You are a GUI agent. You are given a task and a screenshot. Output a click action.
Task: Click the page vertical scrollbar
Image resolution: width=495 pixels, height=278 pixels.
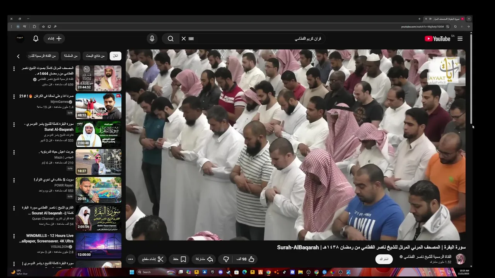[x=471, y=79]
